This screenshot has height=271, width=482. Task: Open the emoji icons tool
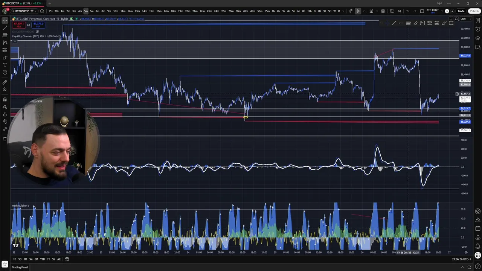tap(5, 72)
